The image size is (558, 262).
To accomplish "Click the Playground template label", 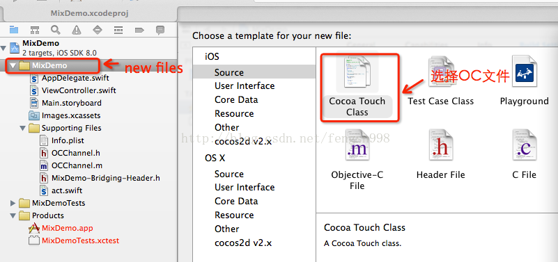I will point(524,101).
